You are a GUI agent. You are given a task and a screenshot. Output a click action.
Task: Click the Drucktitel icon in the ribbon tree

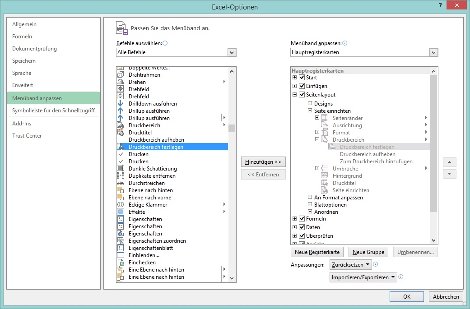pos(325,183)
